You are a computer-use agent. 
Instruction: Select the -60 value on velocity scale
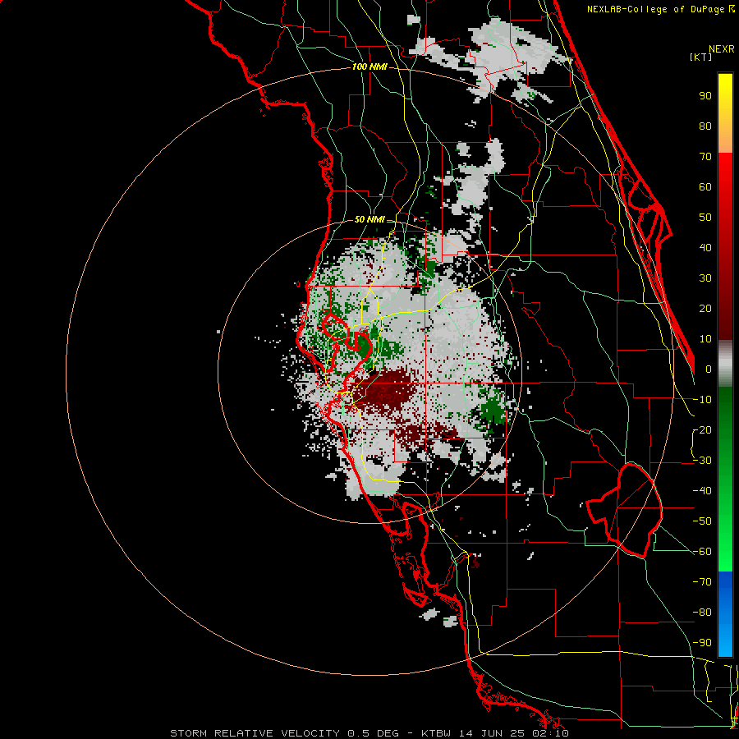coord(702,552)
